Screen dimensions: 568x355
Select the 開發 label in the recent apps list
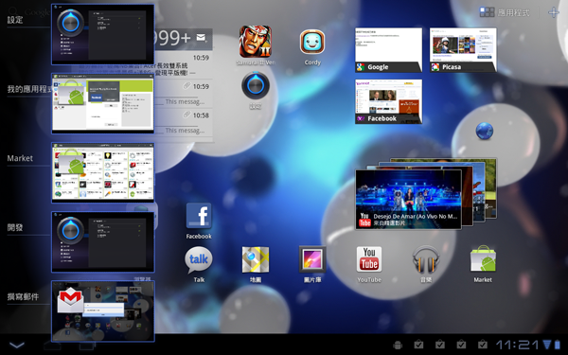(15, 227)
